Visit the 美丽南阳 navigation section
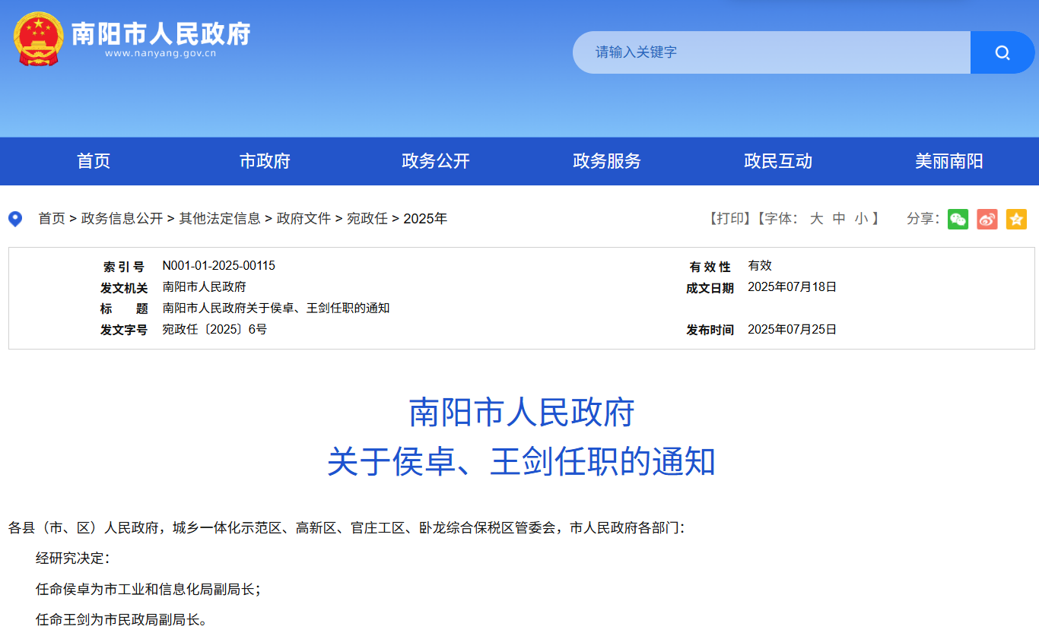This screenshot has height=636, width=1039. coord(948,161)
